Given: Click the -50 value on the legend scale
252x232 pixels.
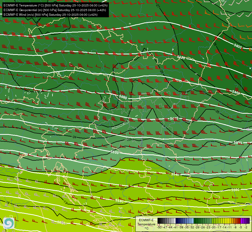Looking at the screenshot, I should 159,228.
